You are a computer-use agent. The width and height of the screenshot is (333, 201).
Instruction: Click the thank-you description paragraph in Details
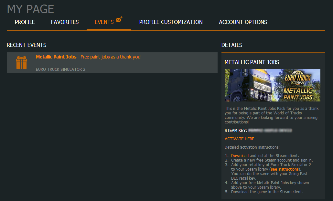point(272,115)
